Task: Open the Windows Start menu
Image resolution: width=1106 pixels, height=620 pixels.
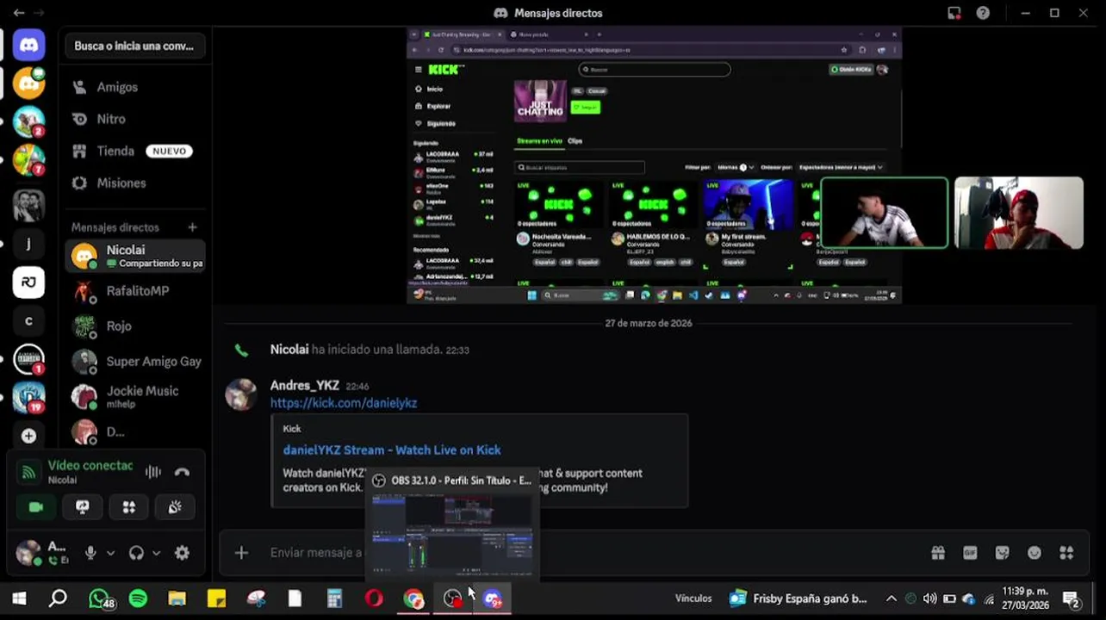Action: (19, 598)
